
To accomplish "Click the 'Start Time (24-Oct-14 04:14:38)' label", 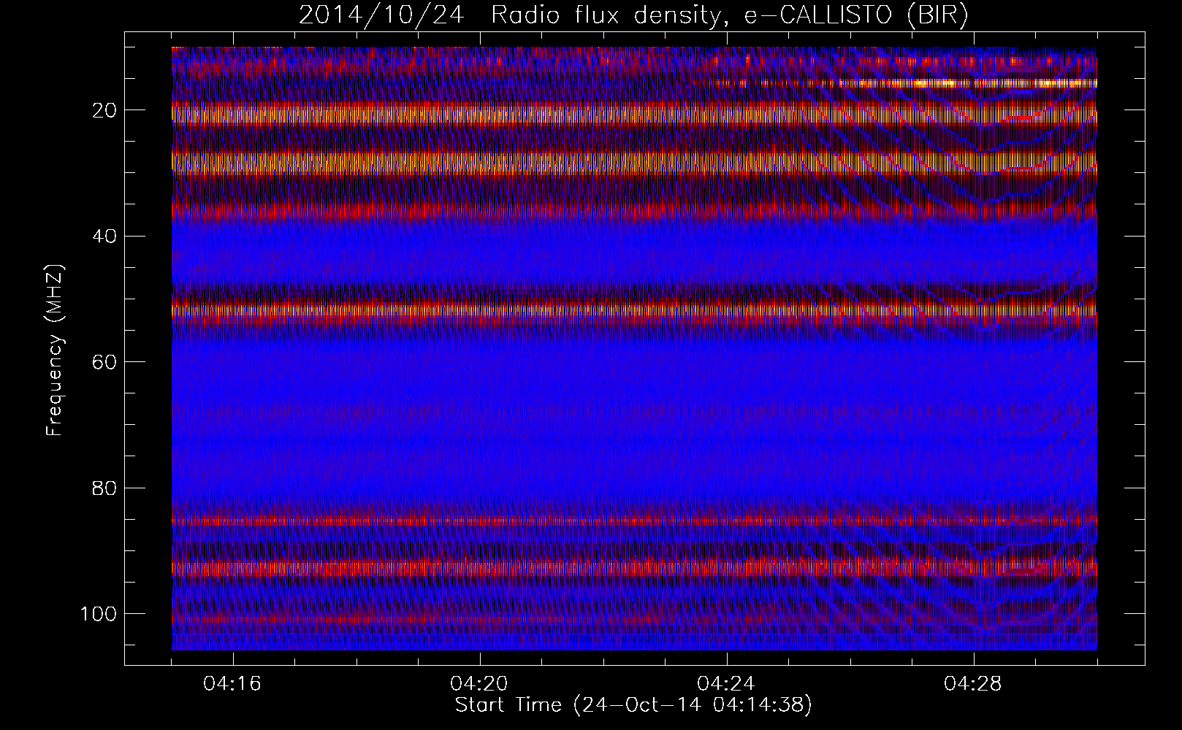I will (x=633, y=705).
